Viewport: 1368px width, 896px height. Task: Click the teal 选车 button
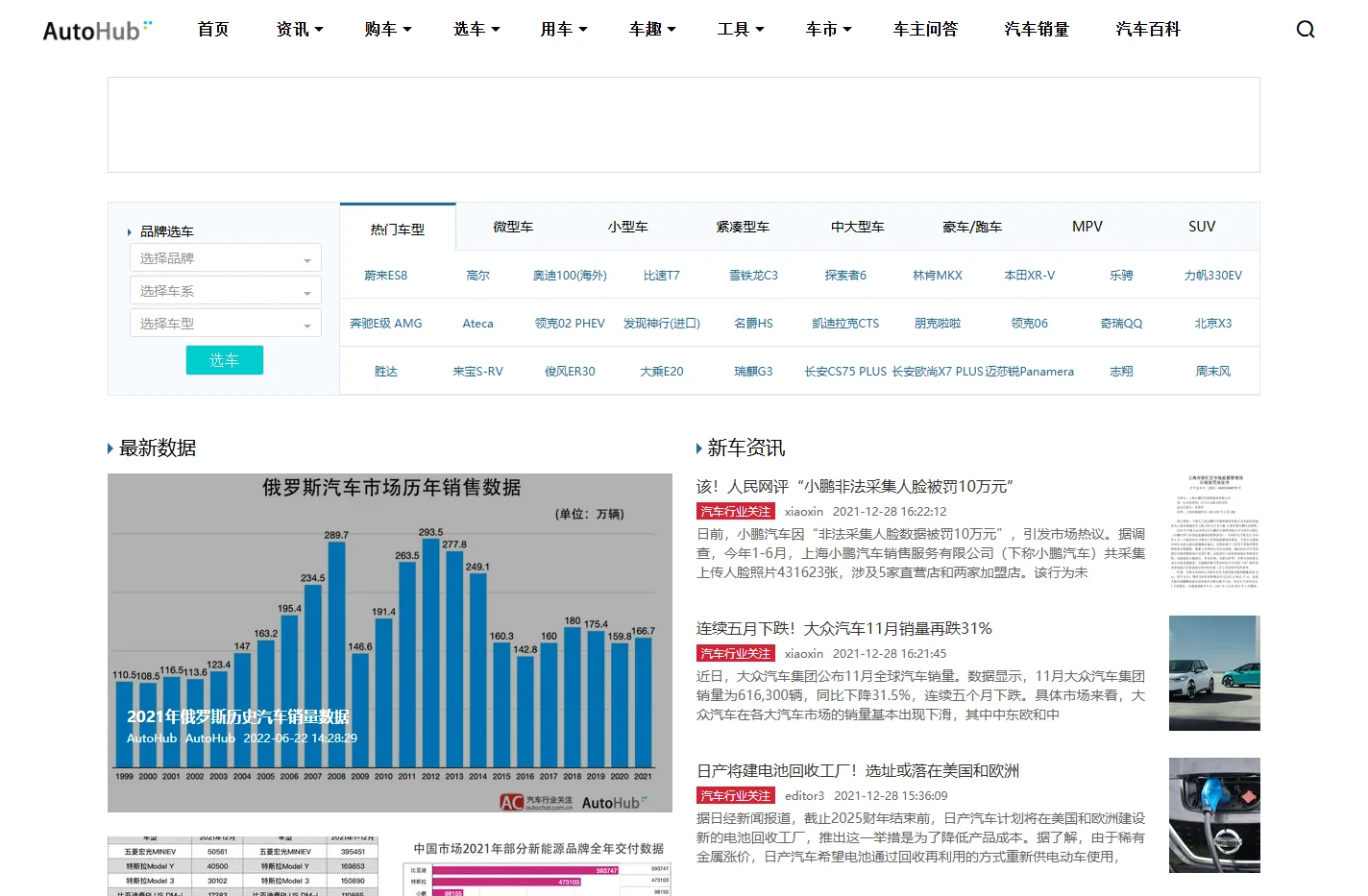pos(225,360)
